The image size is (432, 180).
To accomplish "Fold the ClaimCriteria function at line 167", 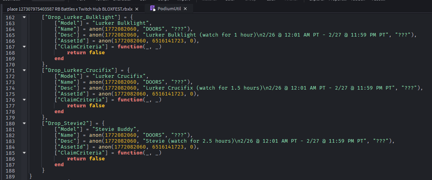I will (x=24, y=46).
